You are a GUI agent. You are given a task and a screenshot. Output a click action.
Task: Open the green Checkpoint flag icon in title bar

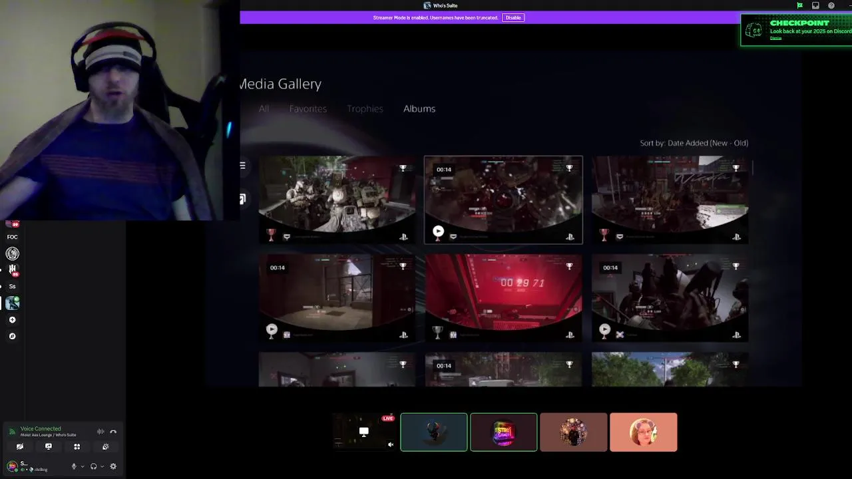[x=799, y=5]
